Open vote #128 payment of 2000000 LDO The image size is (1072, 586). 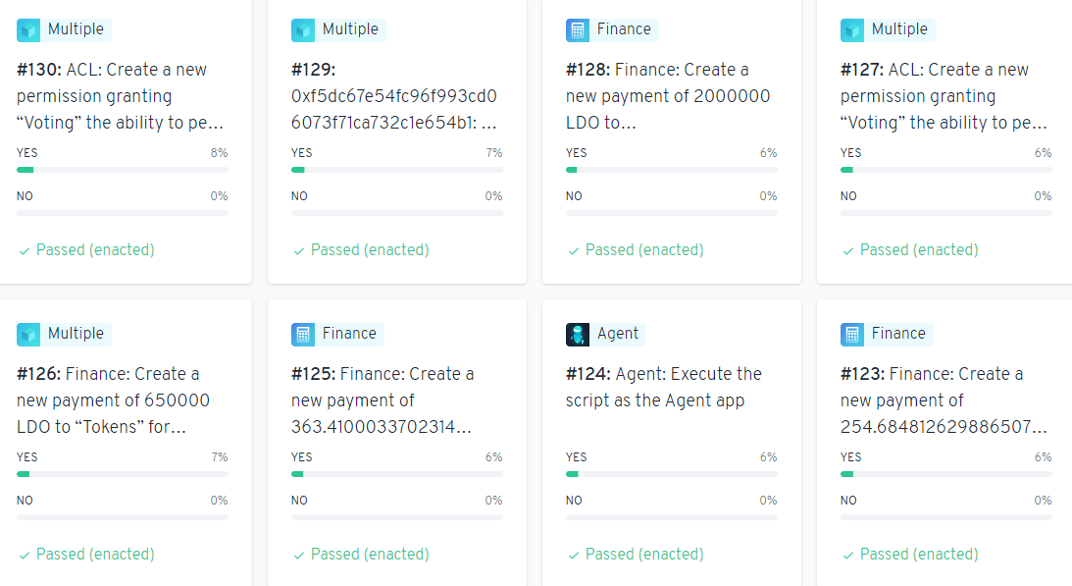point(668,96)
